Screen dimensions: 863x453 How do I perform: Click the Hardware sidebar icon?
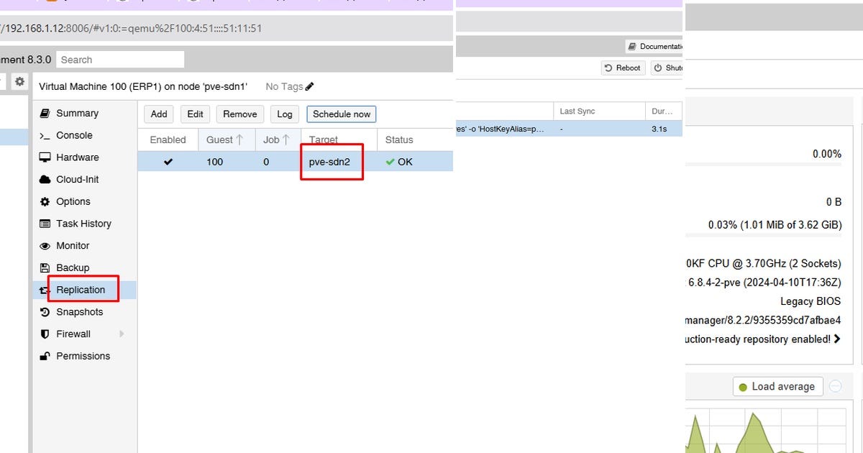point(45,157)
